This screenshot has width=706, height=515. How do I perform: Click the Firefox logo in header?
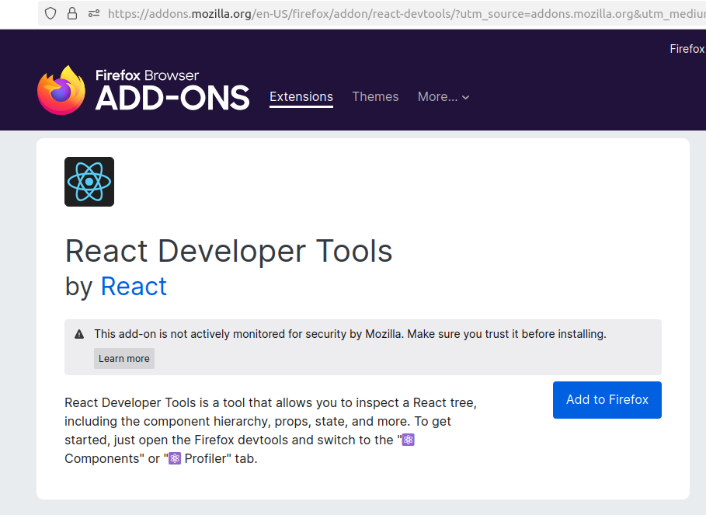[61, 90]
